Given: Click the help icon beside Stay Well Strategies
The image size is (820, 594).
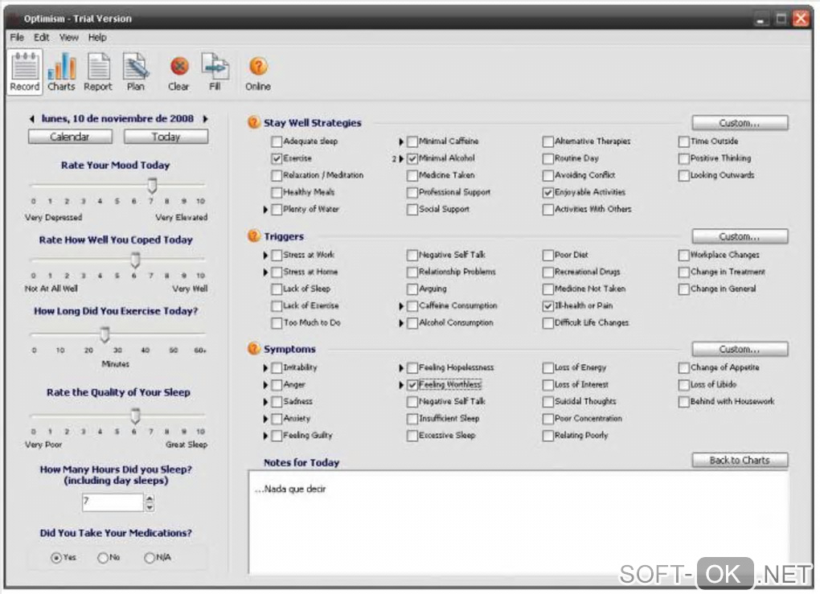Looking at the screenshot, I should pos(253,122).
